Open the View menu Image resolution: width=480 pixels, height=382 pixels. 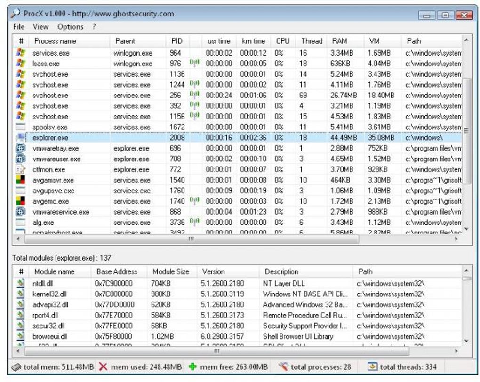tap(40, 27)
